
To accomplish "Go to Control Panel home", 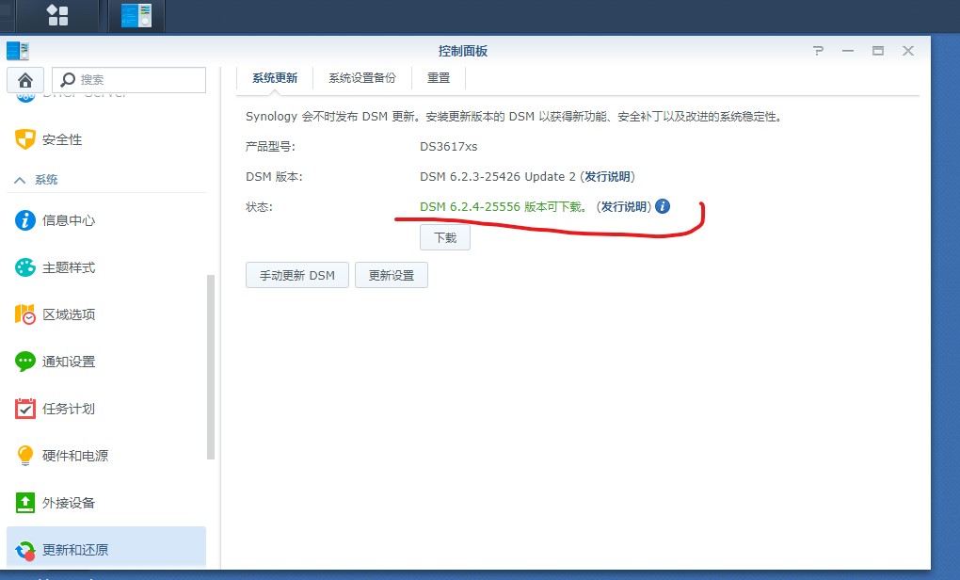I will 25,80.
